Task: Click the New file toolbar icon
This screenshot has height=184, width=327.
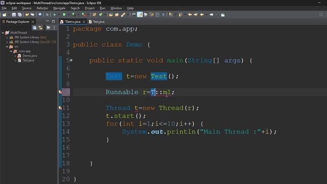Action: 4,15
